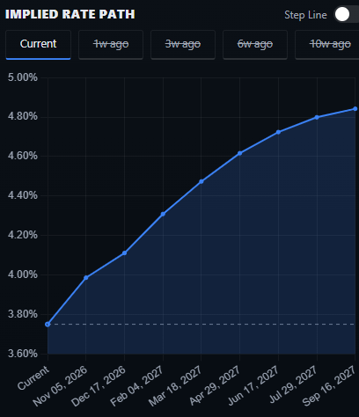The image size is (359, 417).
Task: Click the Sep 16, 2027 data point
Action: [x=355, y=109]
